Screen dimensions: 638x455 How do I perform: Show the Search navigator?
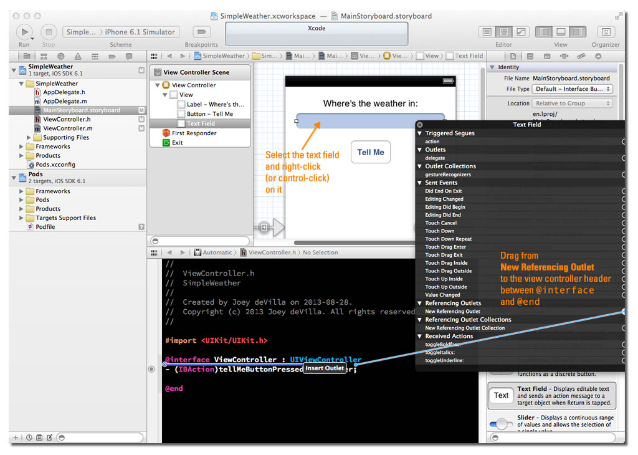point(60,56)
